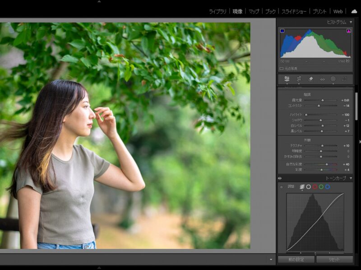Click the cloud sync status icon
The width and height of the screenshot is (361, 270).
(x=354, y=11)
